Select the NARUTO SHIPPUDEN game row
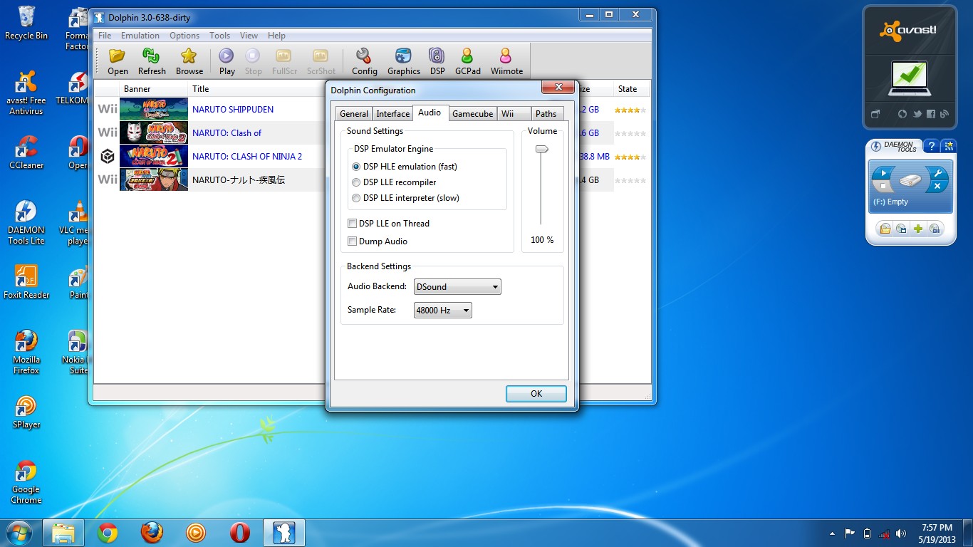Image resolution: width=973 pixels, height=547 pixels. [233, 110]
